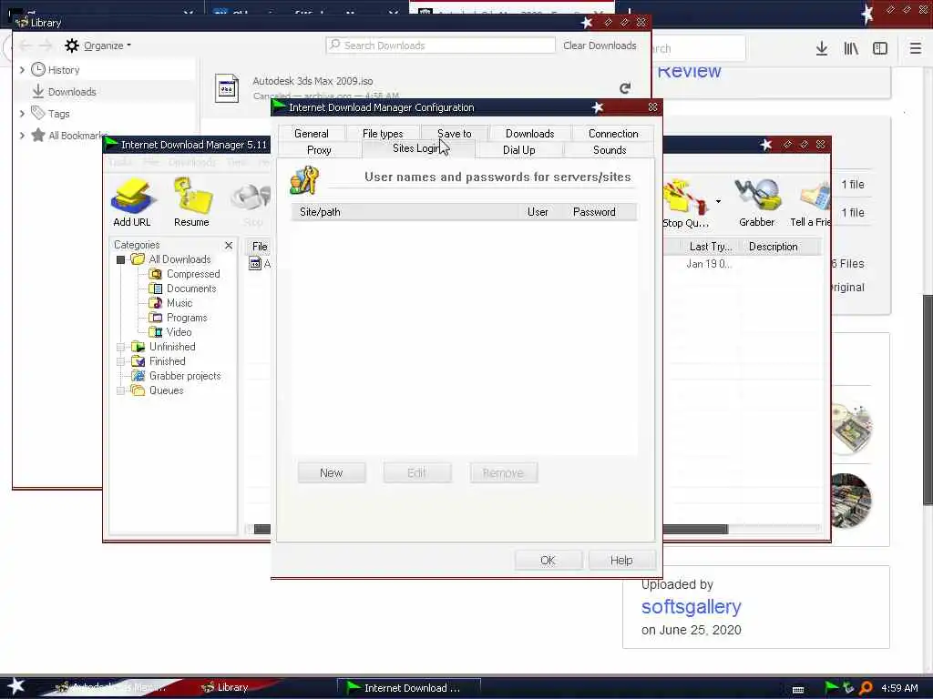Click the Last Try column header

point(709,247)
